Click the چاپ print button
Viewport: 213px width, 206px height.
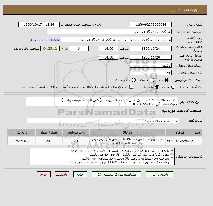click(x=80, y=174)
